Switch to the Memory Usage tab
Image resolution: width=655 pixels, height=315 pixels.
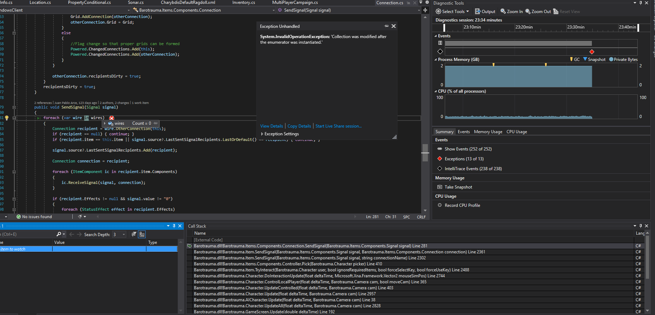pos(488,132)
